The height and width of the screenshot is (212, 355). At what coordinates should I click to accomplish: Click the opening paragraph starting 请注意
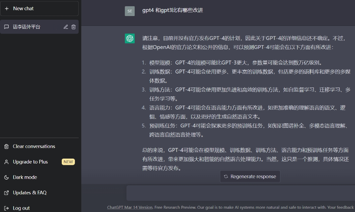coord(244,43)
